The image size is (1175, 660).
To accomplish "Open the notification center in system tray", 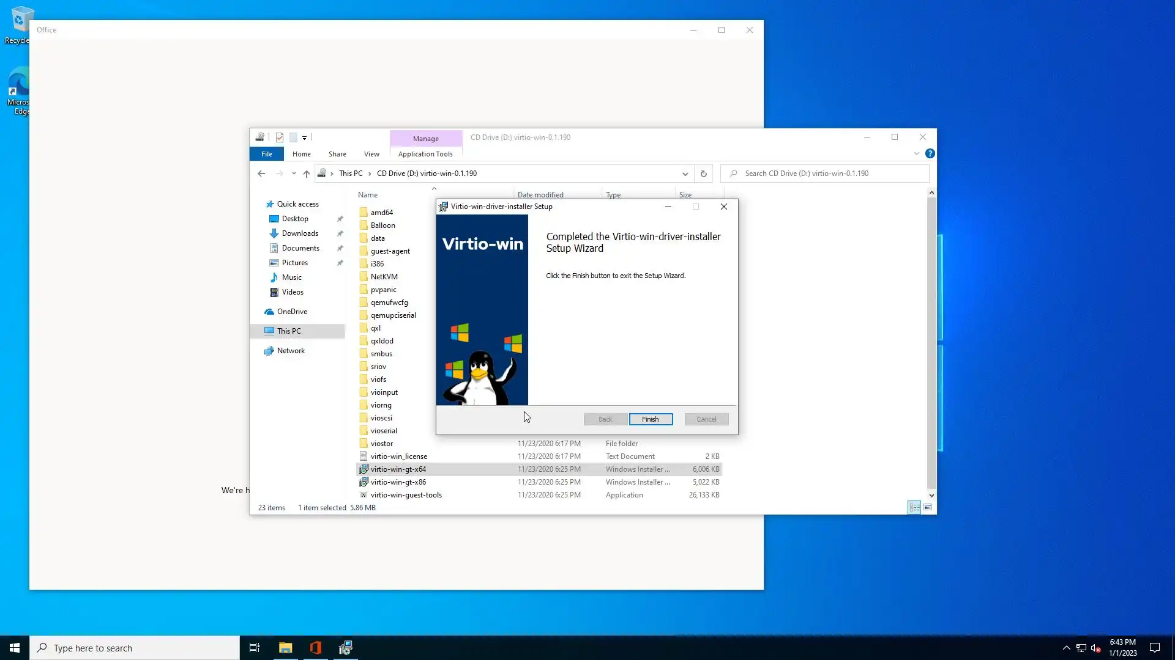I will pos(1155,648).
